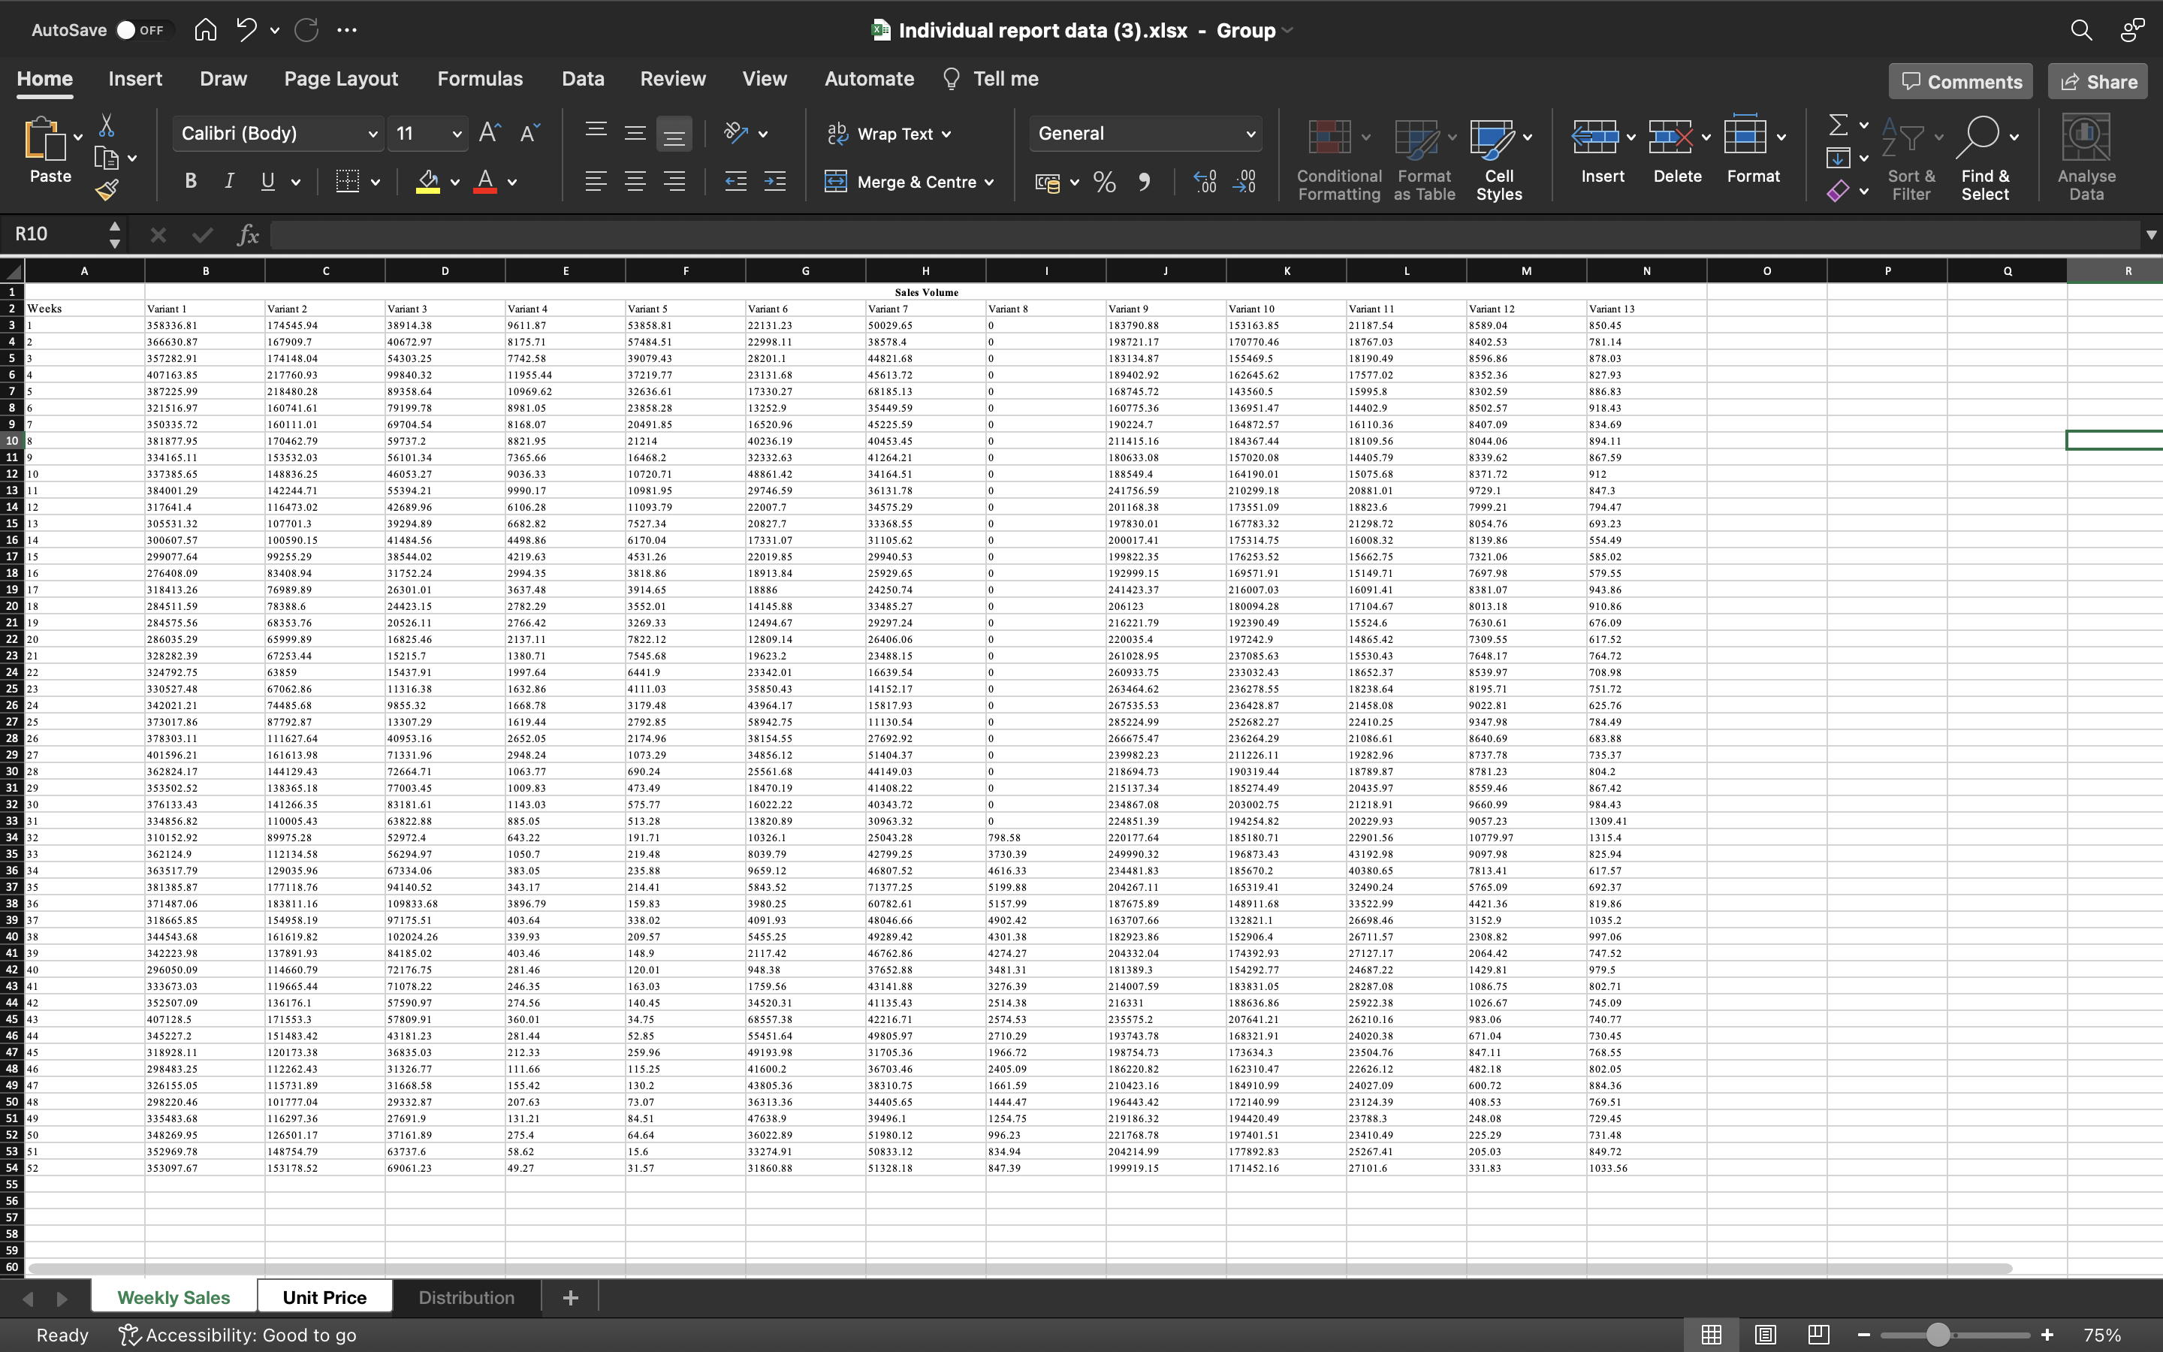Toggle left text alignment

[x=596, y=182]
